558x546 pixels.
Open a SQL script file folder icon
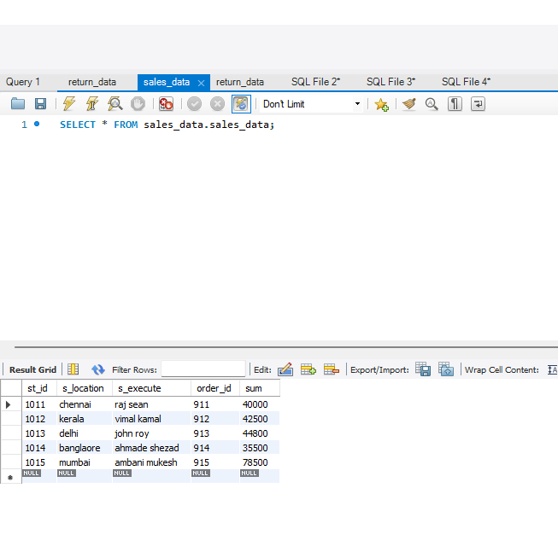coord(18,104)
